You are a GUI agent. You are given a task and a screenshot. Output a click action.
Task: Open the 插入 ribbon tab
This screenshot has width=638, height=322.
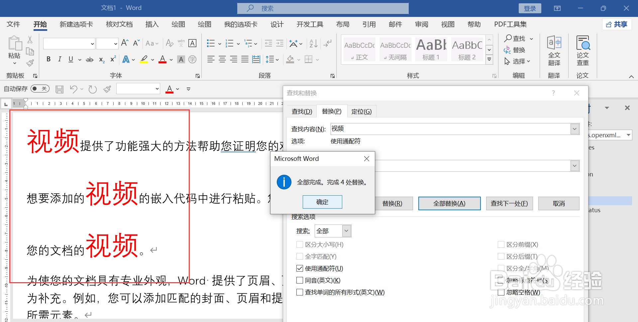(152, 24)
